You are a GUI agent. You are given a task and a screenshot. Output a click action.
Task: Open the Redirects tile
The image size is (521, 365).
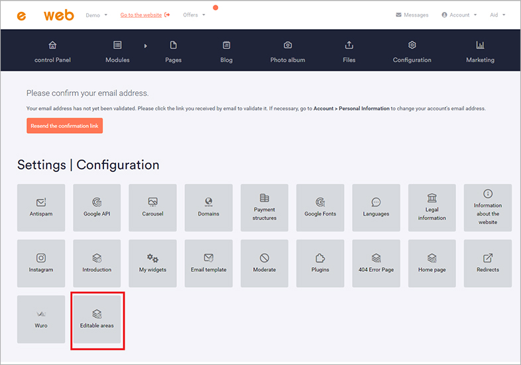pos(487,263)
